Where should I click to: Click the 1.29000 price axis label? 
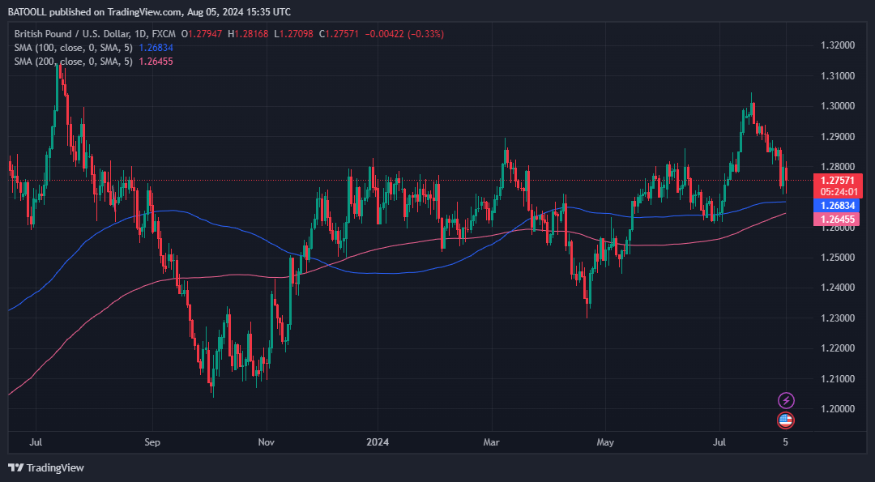click(838, 136)
